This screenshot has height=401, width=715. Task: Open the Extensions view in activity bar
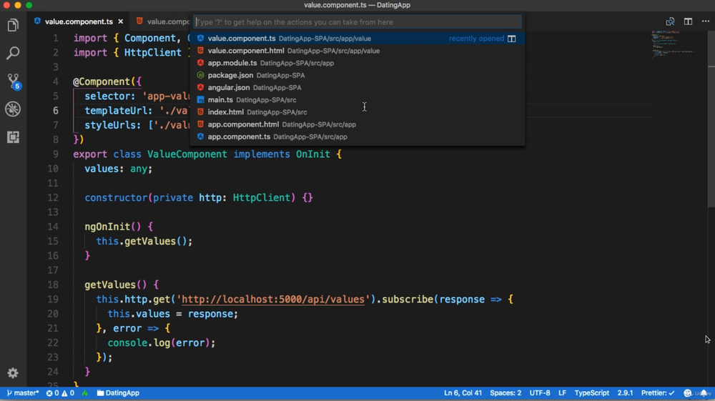pyautogui.click(x=13, y=137)
